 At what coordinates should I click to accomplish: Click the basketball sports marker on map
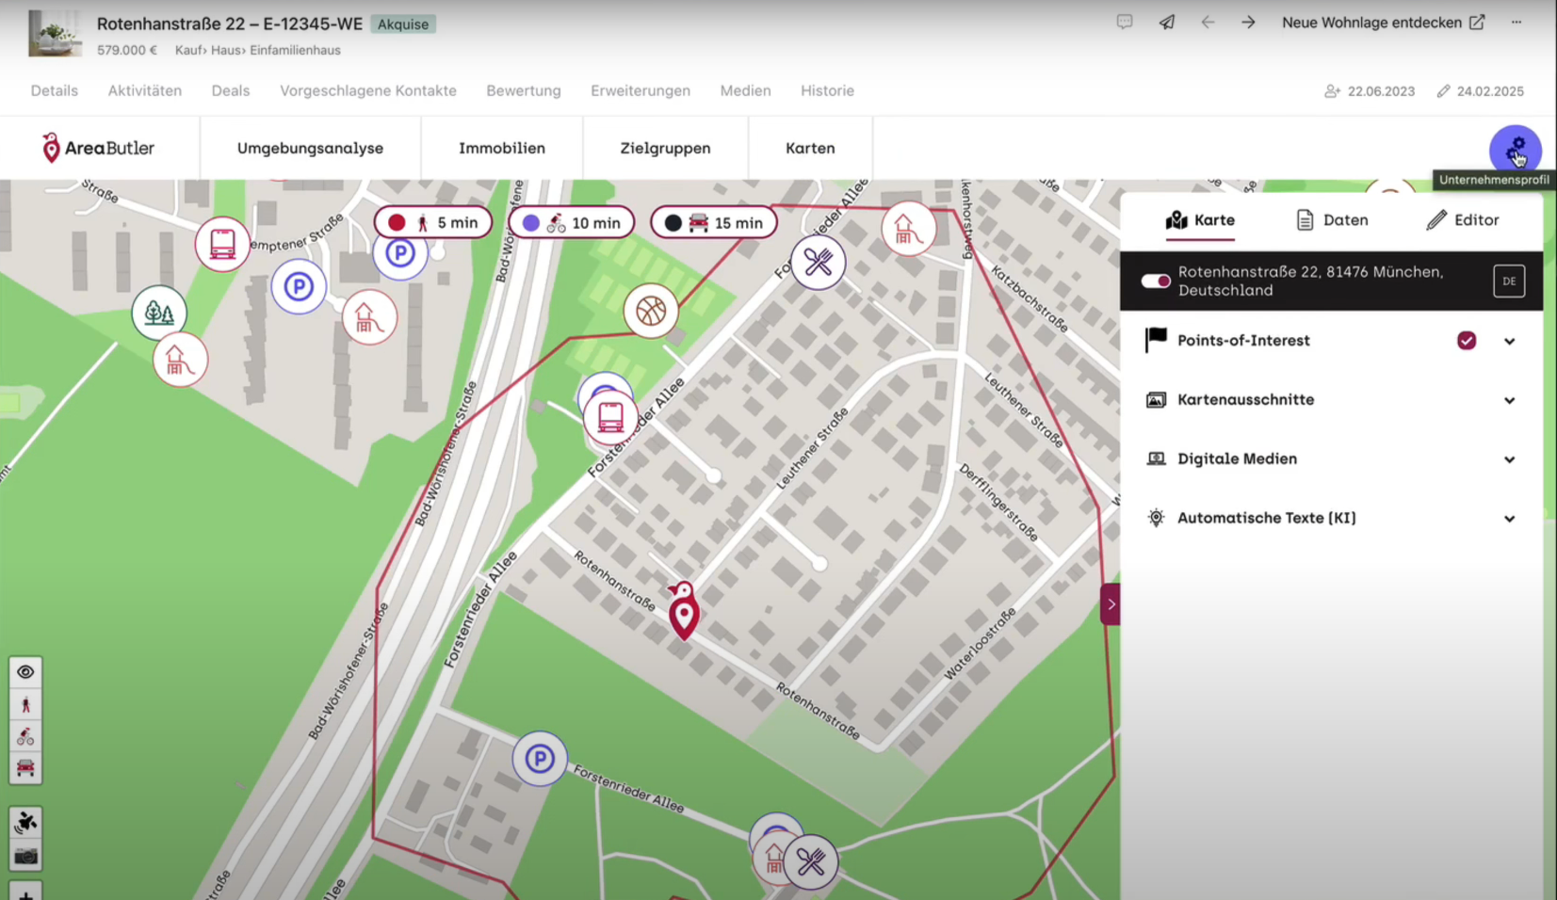[x=651, y=311]
